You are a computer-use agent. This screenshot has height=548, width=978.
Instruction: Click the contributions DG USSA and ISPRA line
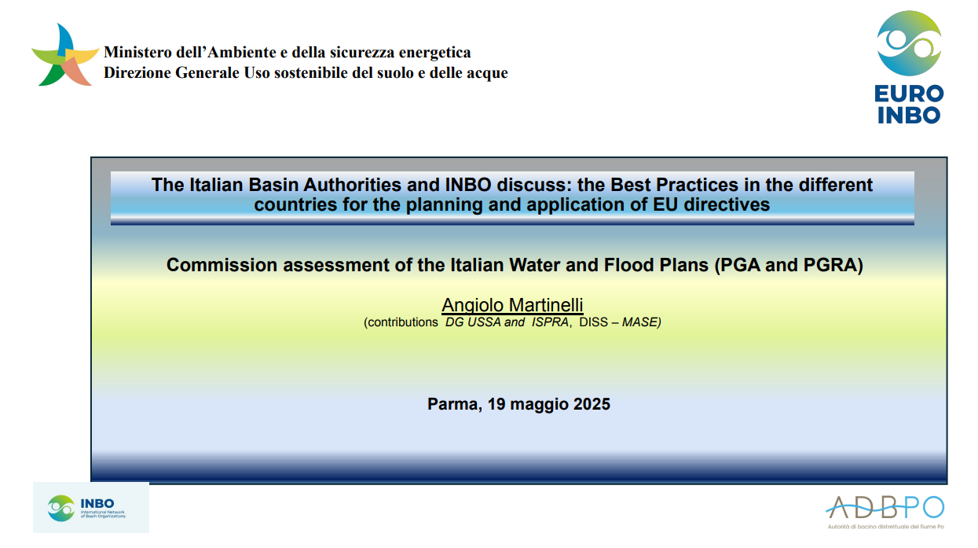point(511,322)
